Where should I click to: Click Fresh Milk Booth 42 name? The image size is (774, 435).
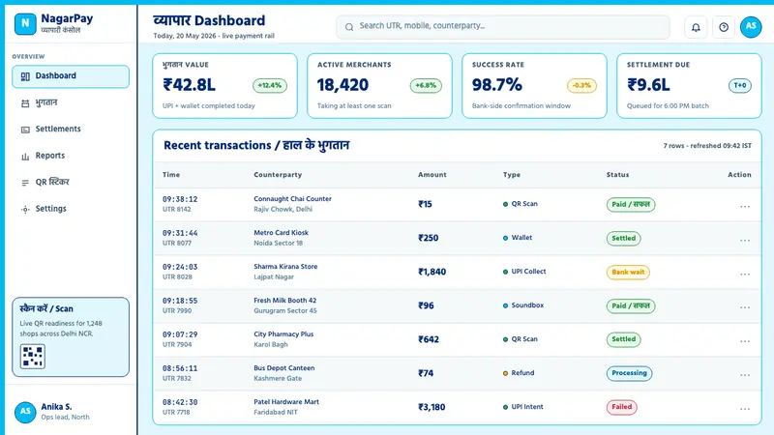tap(284, 301)
